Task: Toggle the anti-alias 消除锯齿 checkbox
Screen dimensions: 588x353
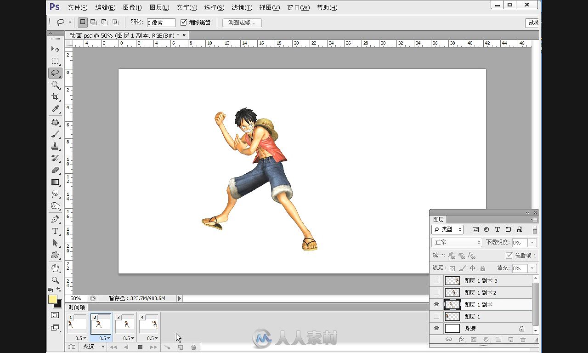Action: point(184,22)
